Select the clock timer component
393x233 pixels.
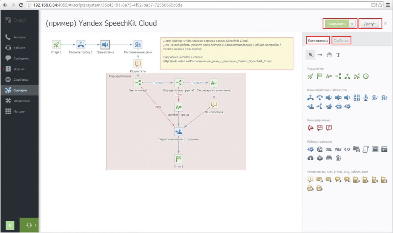366,76
